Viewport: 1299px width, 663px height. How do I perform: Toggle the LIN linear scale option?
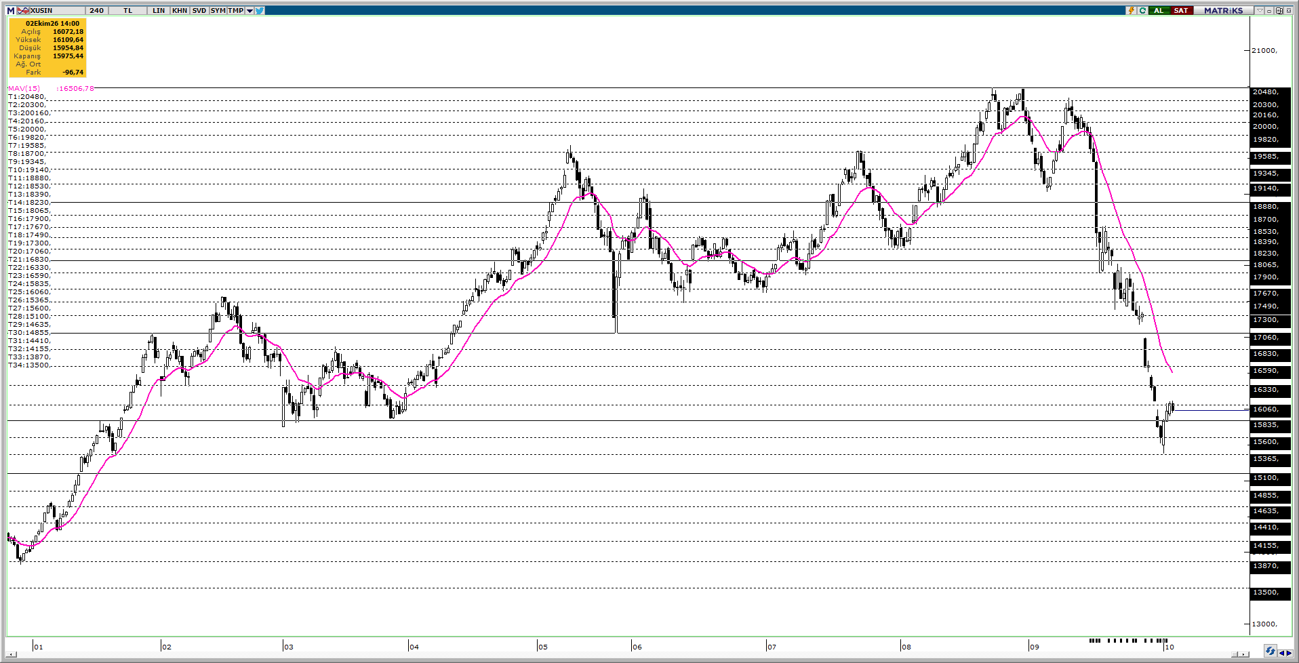(x=159, y=11)
